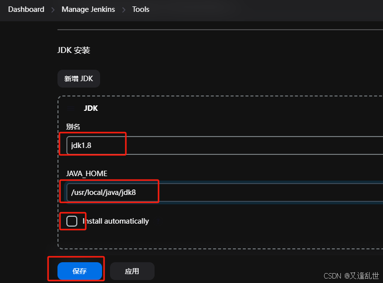Grab the JDK entry drag handle icon
The width and height of the screenshot is (383, 283).
[x=71, y=108]
